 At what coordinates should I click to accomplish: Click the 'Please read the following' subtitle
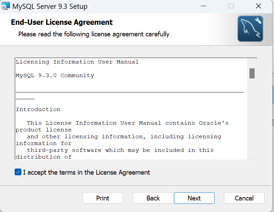tap(94, 34)
